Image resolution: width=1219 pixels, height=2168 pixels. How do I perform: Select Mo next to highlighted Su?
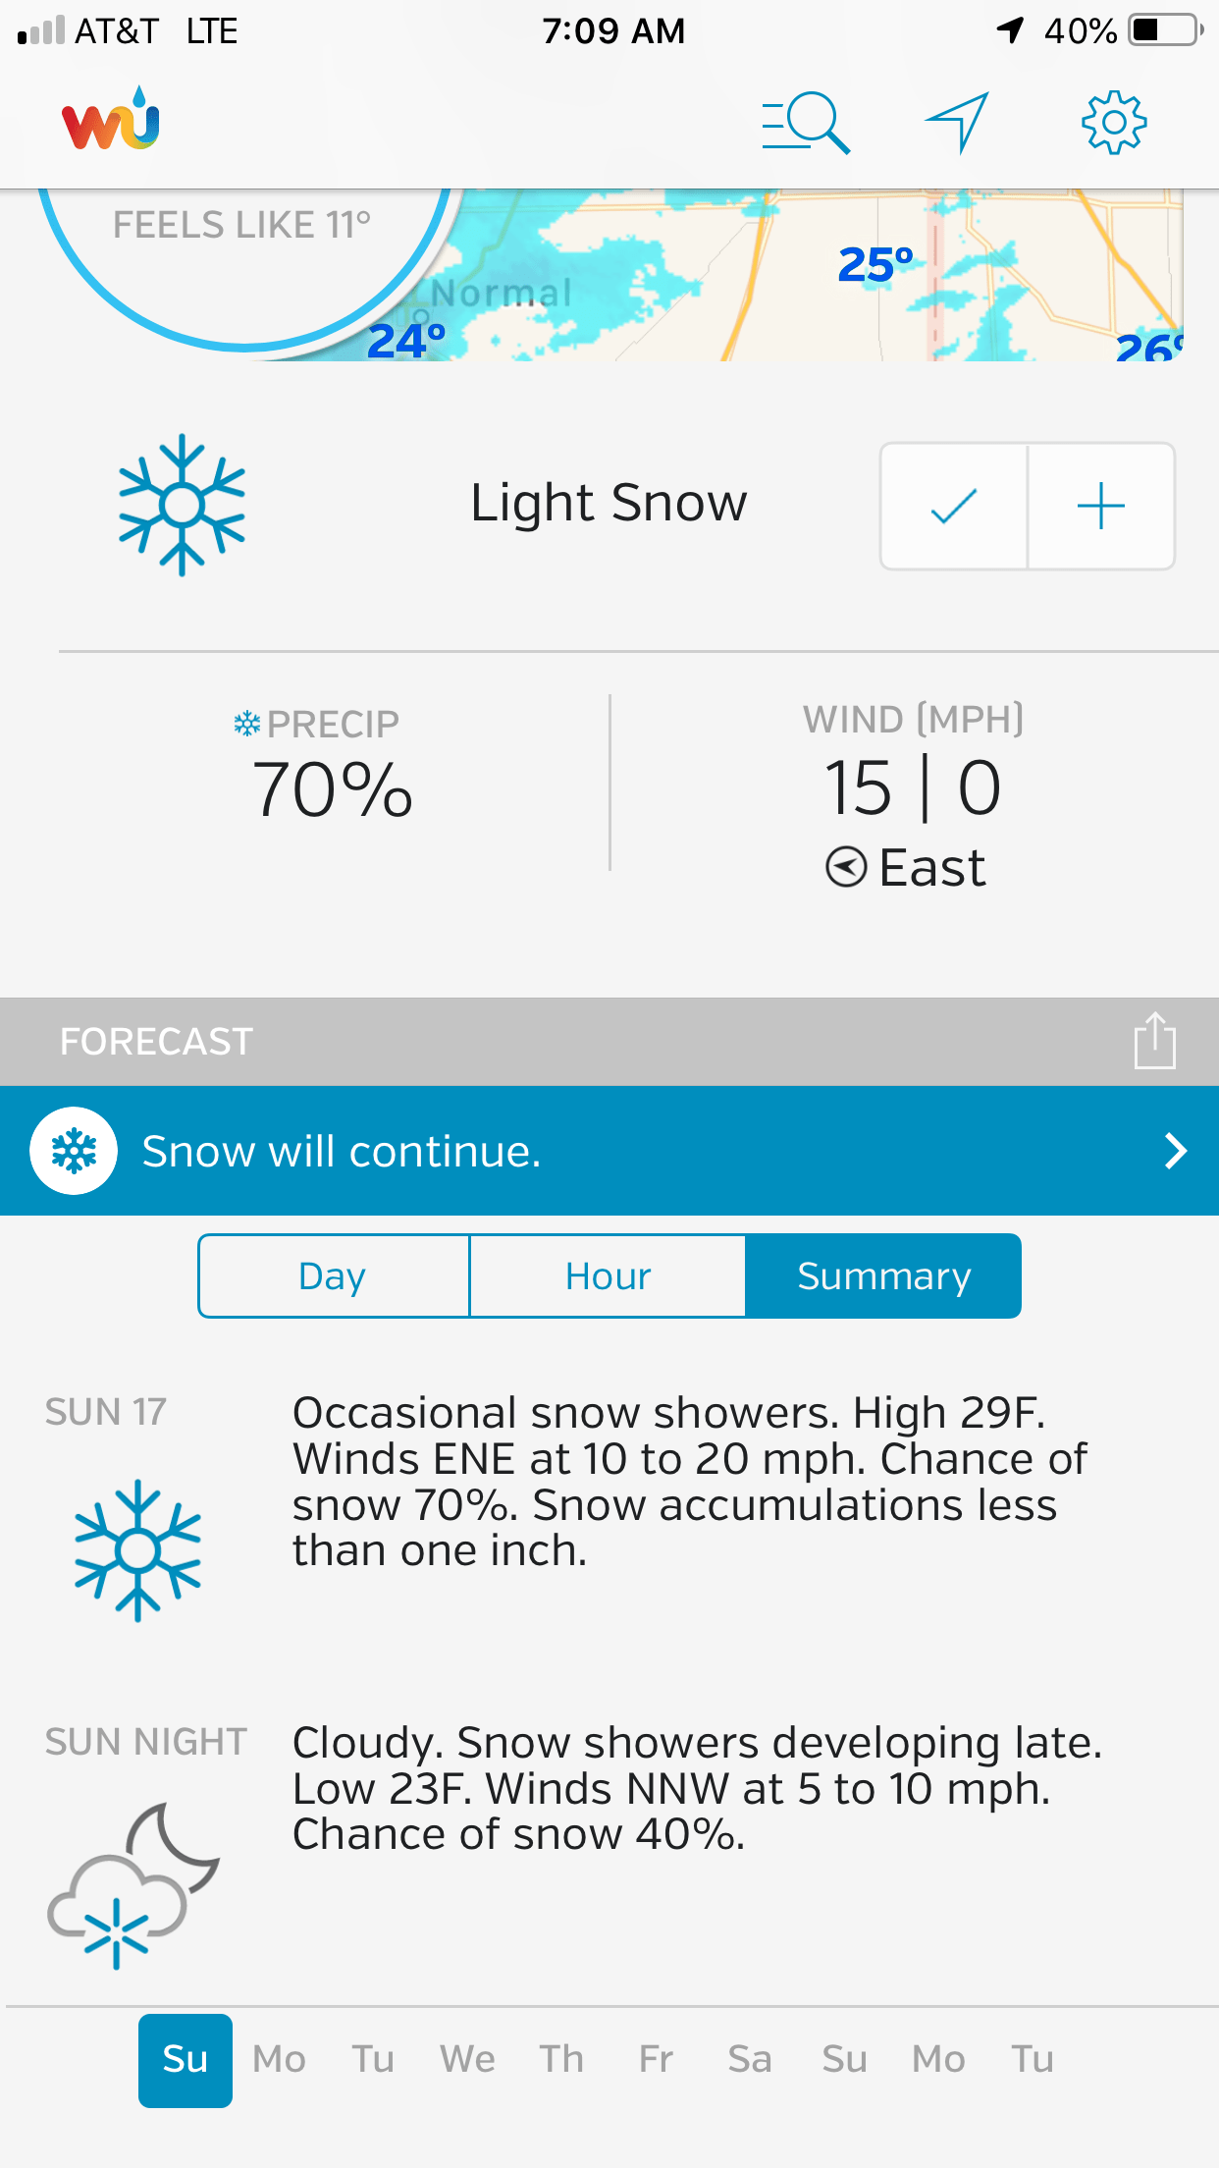tap(280, 2059)
